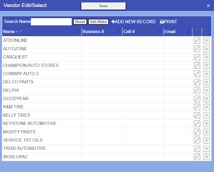Select the WORLDPAC vendor name
Viewport: 214px width, 172px height.
click(15, 157)
